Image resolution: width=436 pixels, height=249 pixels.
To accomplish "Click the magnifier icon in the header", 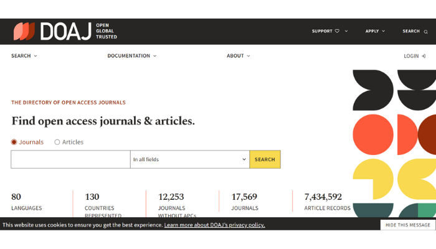I will tap(425, 32).
